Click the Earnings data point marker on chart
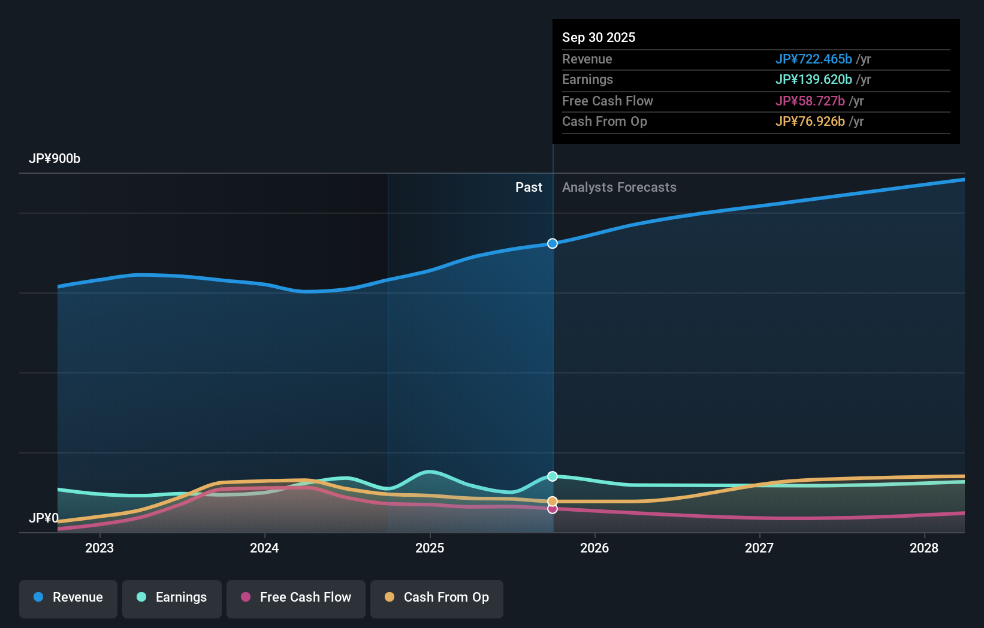This screenshot has width=984, height=628. coord(552,476)
